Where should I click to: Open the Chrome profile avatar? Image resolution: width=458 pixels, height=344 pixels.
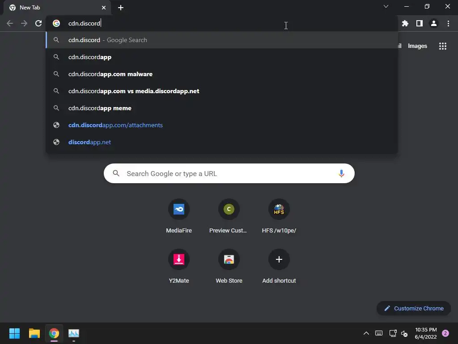[434, 23]
